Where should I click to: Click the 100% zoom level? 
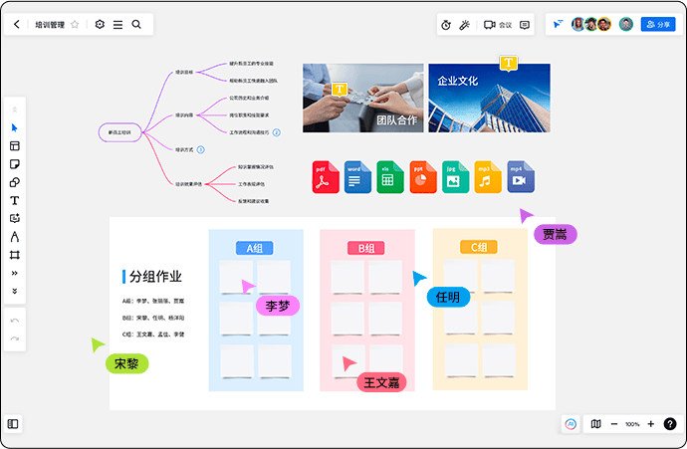coord(632,424)
